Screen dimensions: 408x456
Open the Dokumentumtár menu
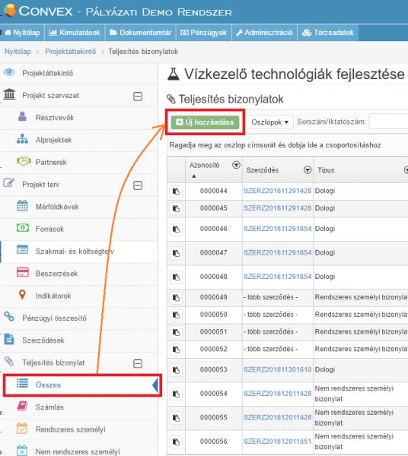click(141, 33)
